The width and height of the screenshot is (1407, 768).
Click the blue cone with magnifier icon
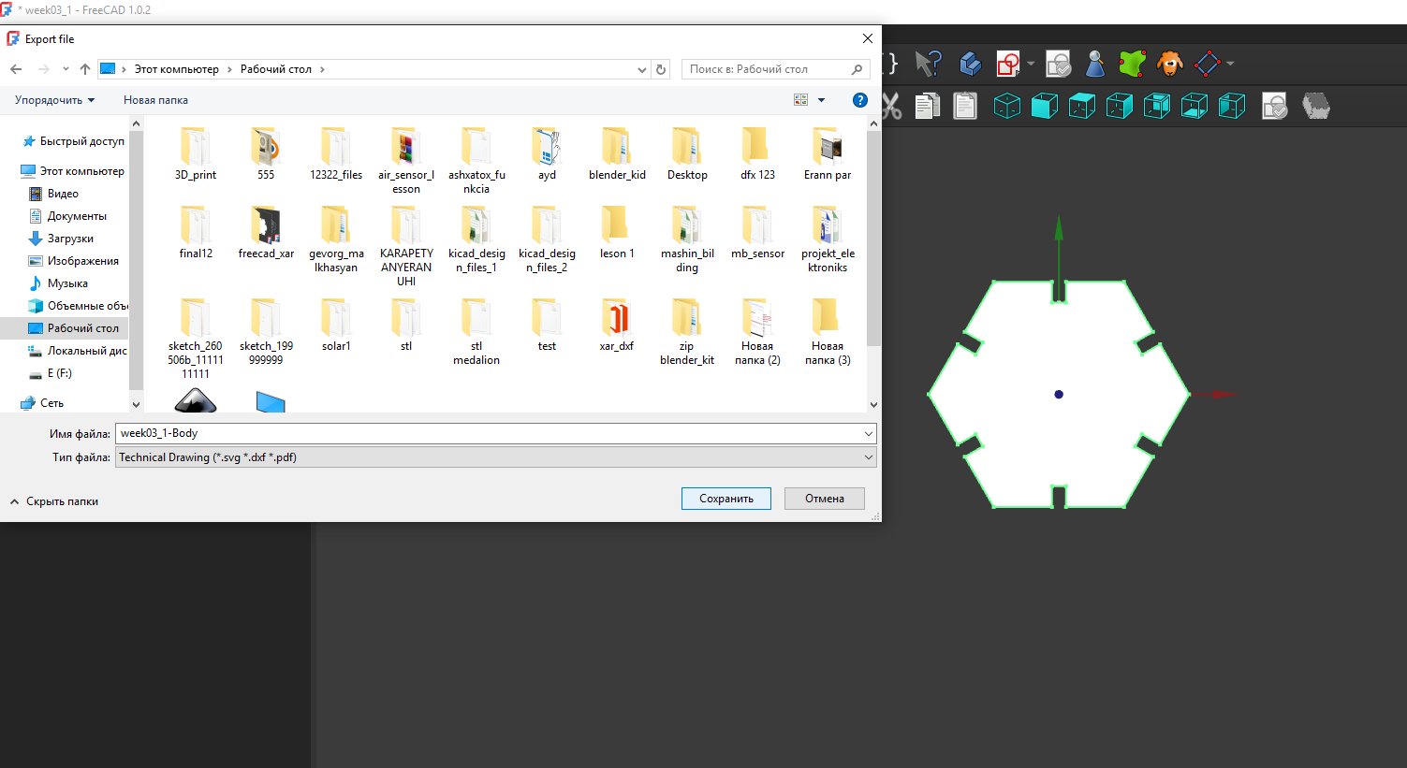[1095, 64]
